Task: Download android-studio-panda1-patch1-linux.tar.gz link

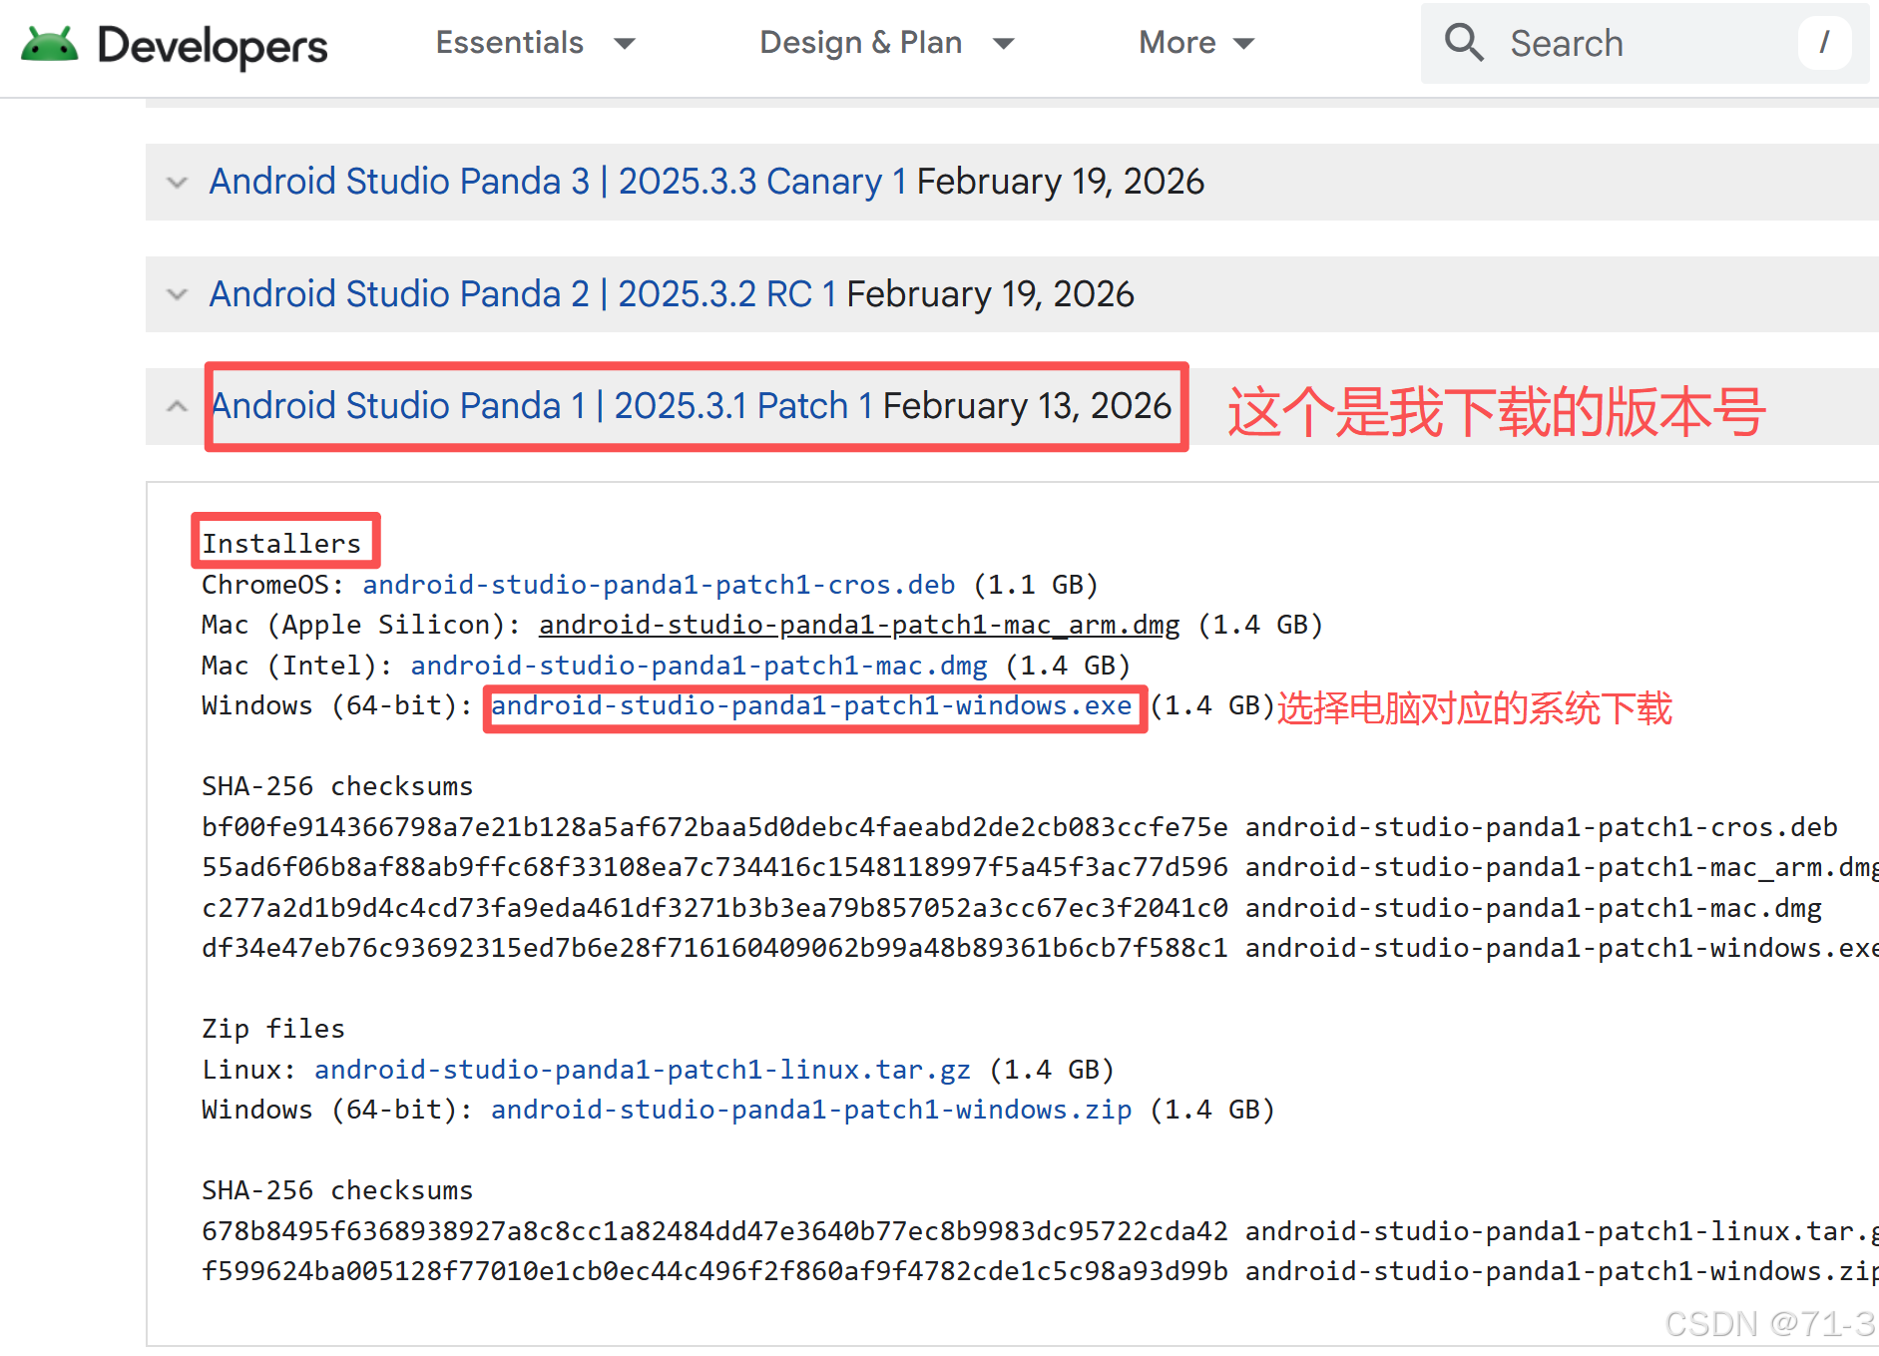Action: coord(643,1070)
